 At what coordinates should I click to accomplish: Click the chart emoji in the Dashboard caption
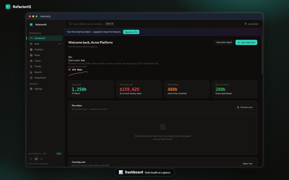pyautogui.click(x=121, y=172)
